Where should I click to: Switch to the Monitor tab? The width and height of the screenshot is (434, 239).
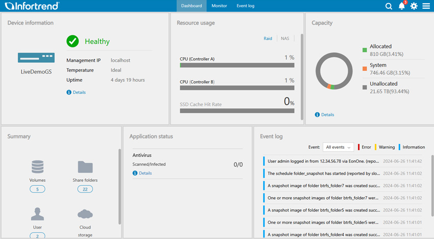[219, 6]
